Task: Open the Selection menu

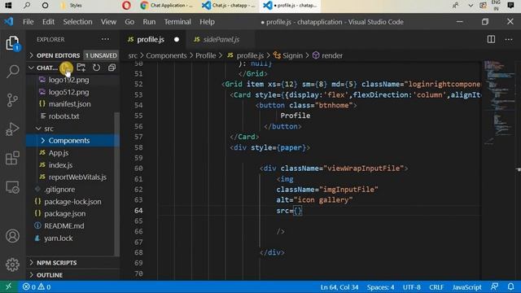Action: pyautogui.click(x=78, y=22)
